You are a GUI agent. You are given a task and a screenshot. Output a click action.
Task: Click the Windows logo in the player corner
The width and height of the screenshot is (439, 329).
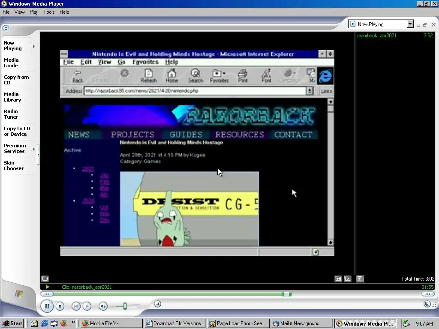pos(19,294)
